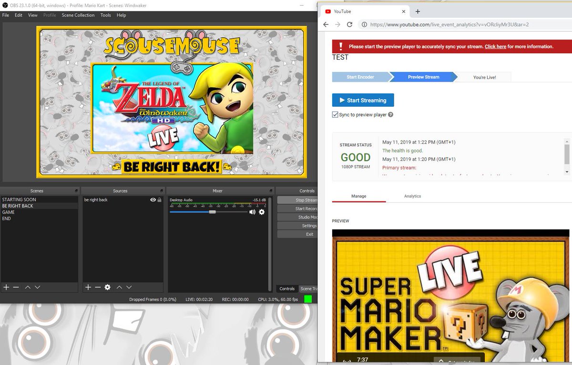
Task: Reload the YouTube page
Action: [349, 24]
